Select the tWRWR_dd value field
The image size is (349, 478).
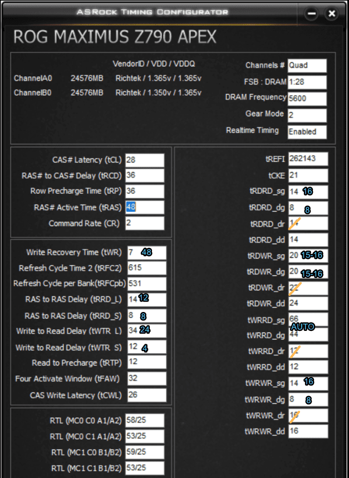(x=308, y=431)
